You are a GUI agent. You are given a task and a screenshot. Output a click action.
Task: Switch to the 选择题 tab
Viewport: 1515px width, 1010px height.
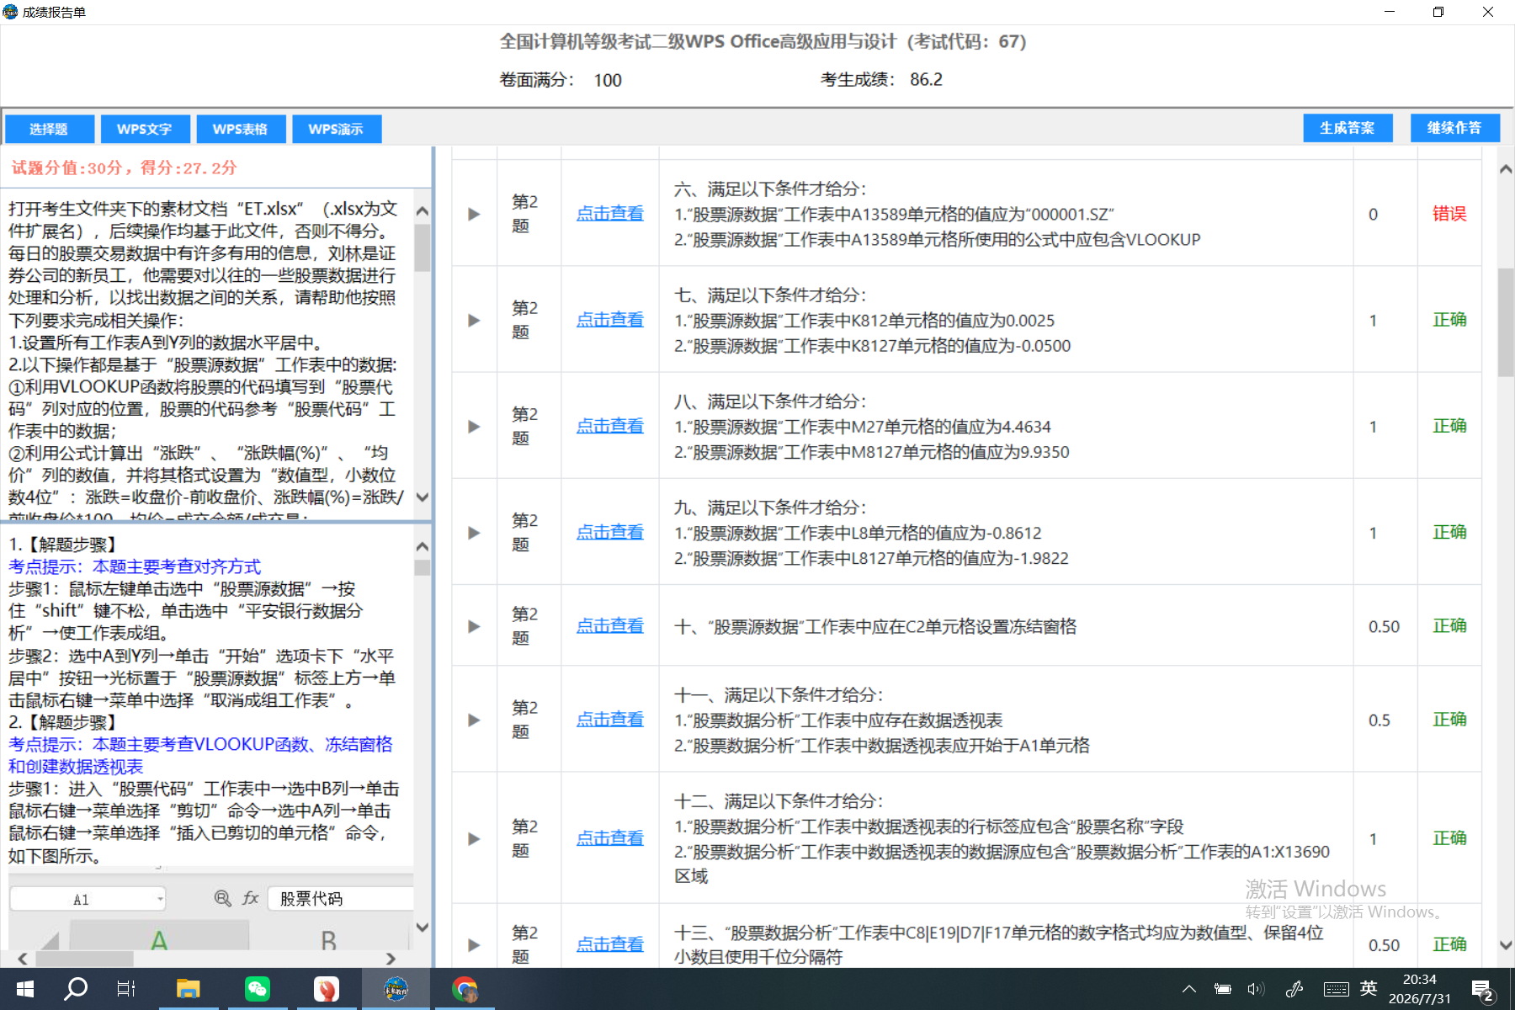[x=49, y=129]
